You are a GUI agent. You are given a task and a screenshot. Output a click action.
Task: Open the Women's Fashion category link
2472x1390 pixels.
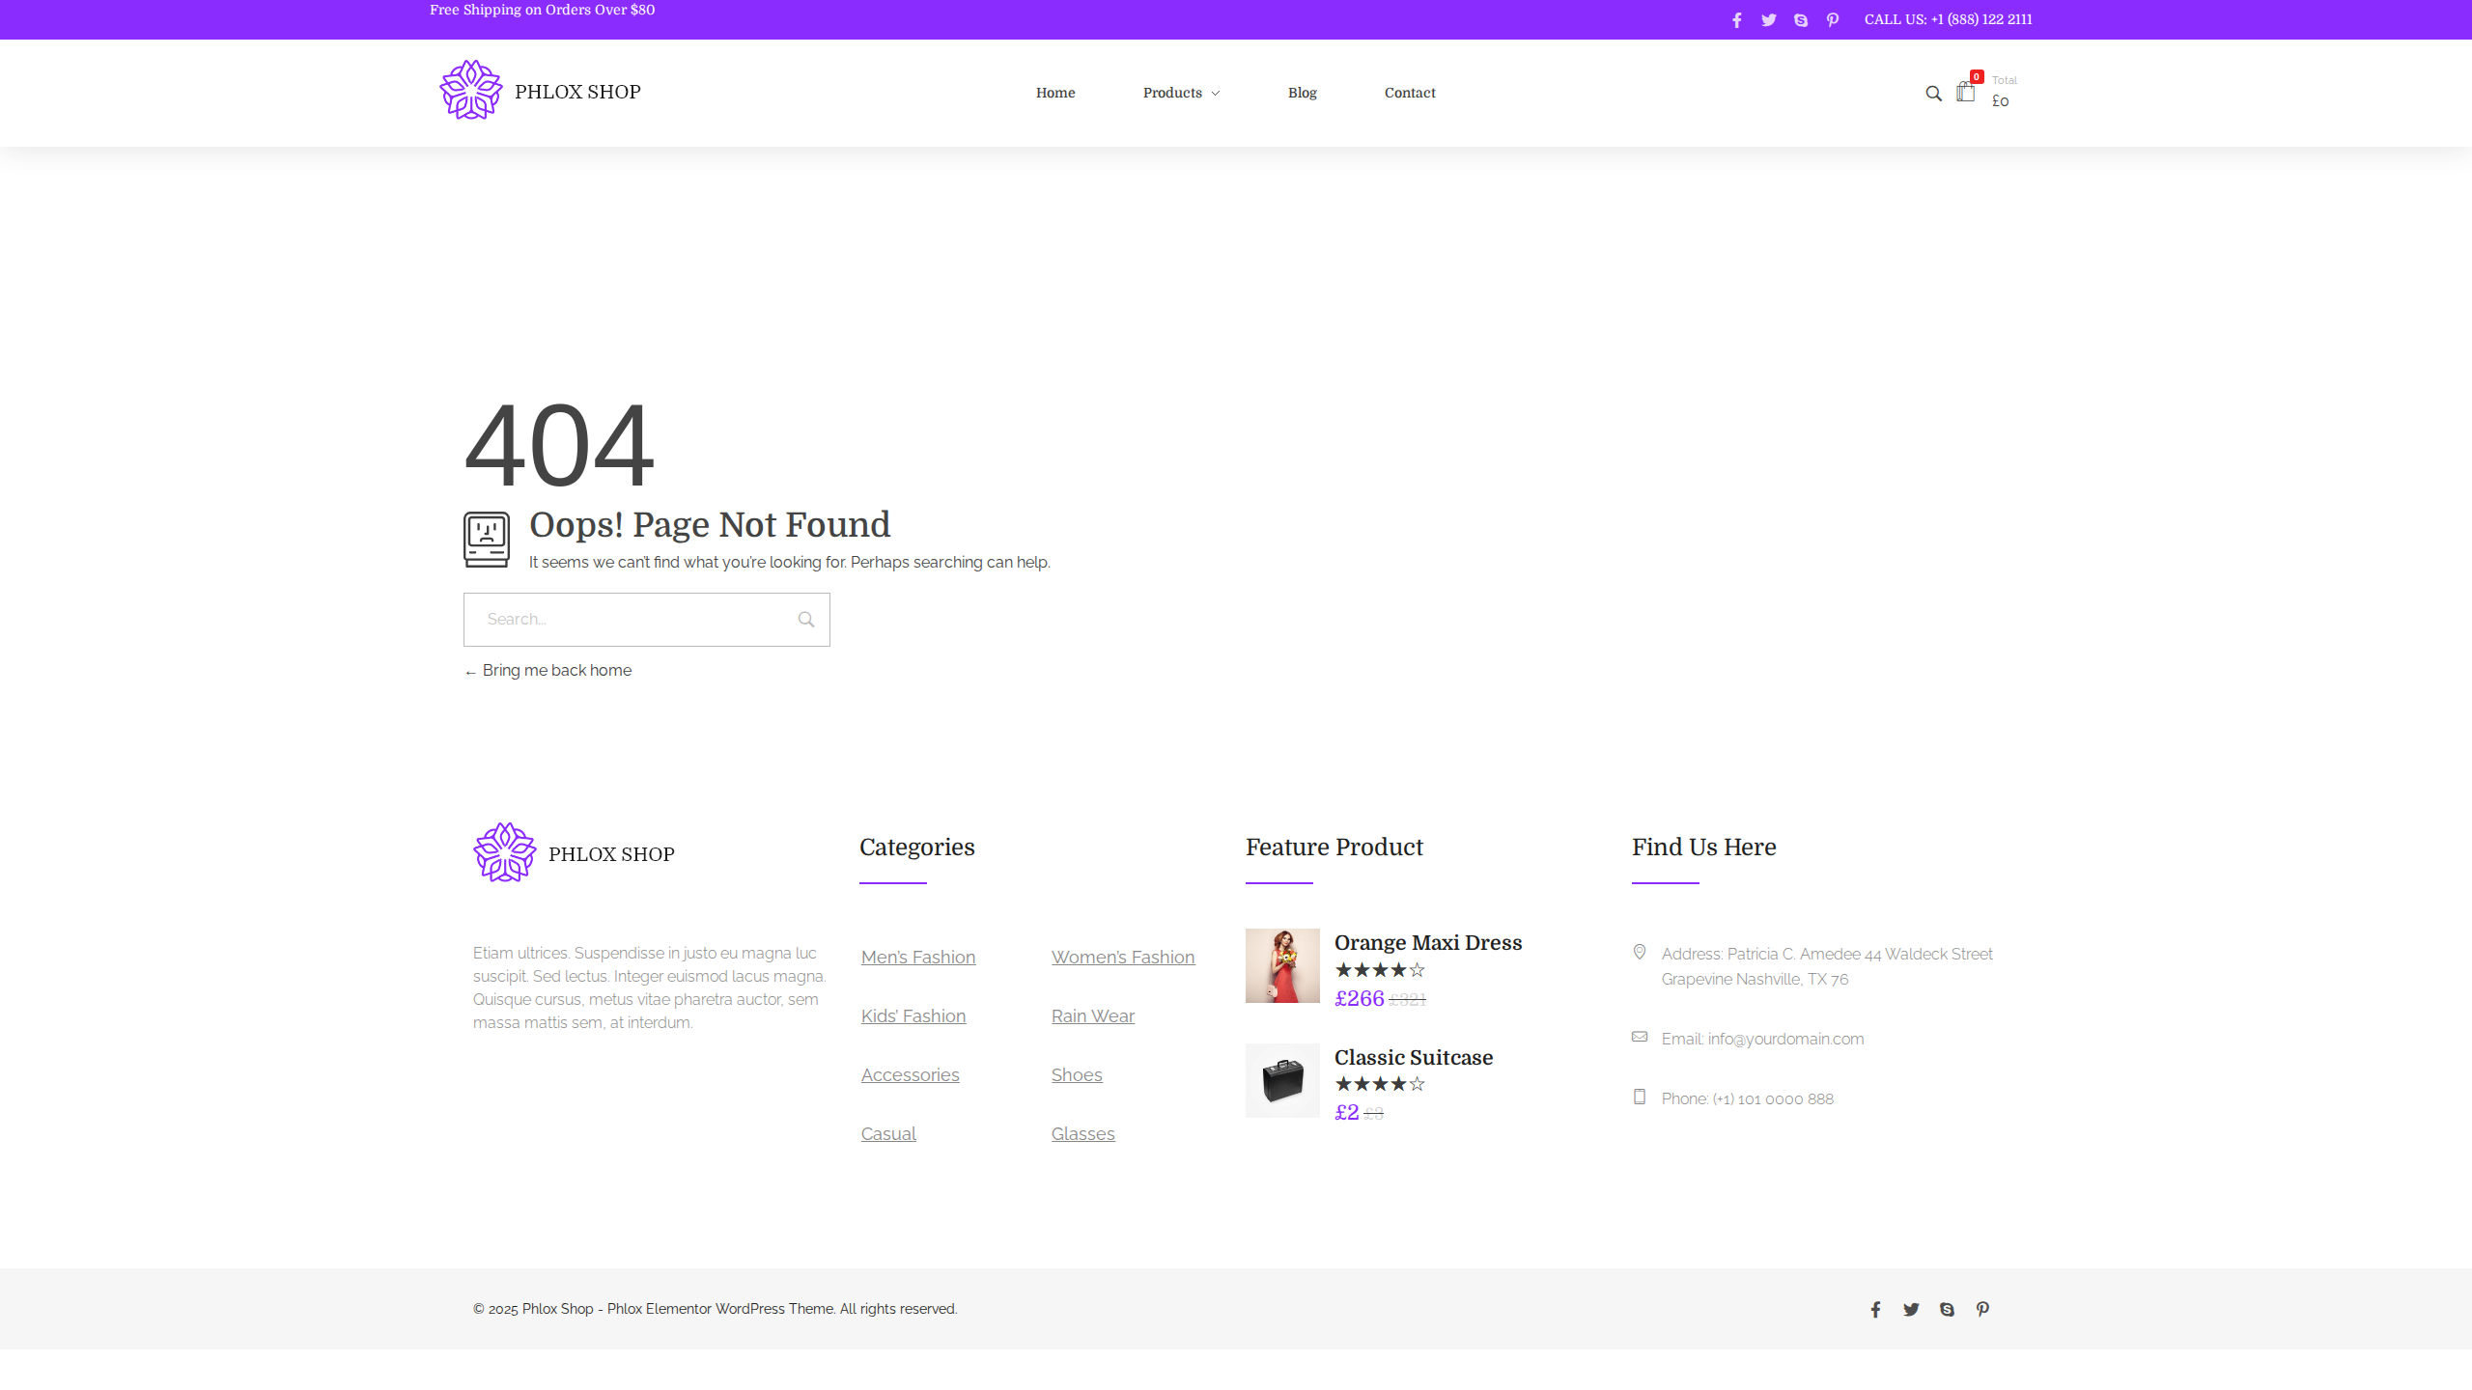point(1123,958)
